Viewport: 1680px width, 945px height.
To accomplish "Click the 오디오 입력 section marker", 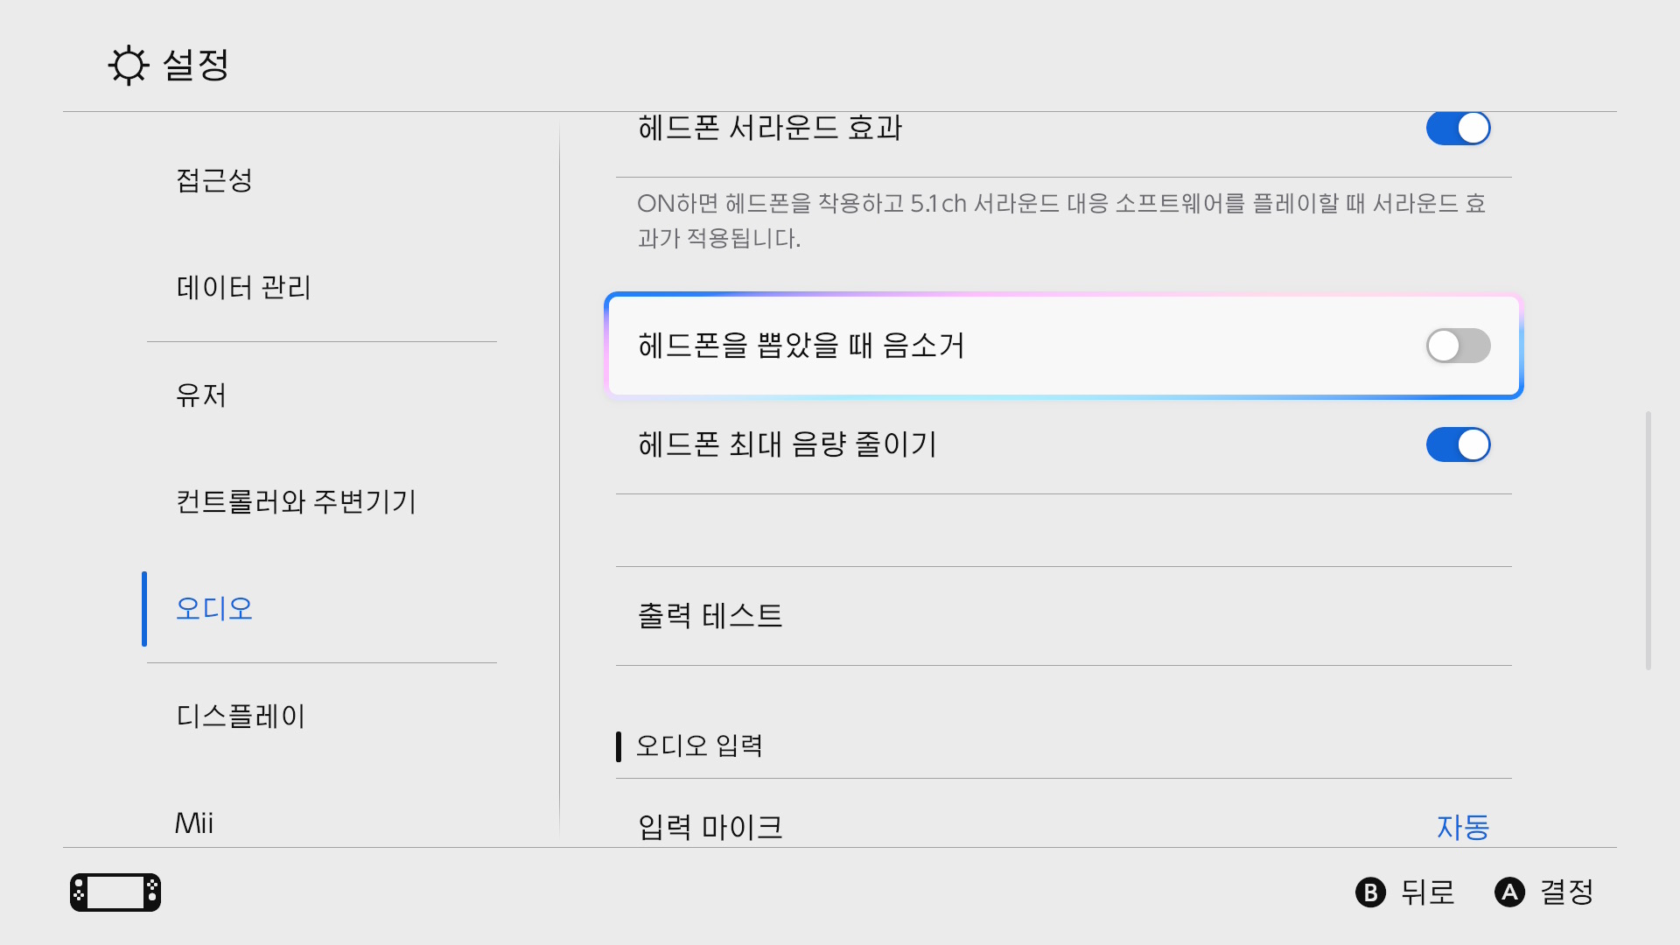I will pyautogui.click(x=619, y=745).
